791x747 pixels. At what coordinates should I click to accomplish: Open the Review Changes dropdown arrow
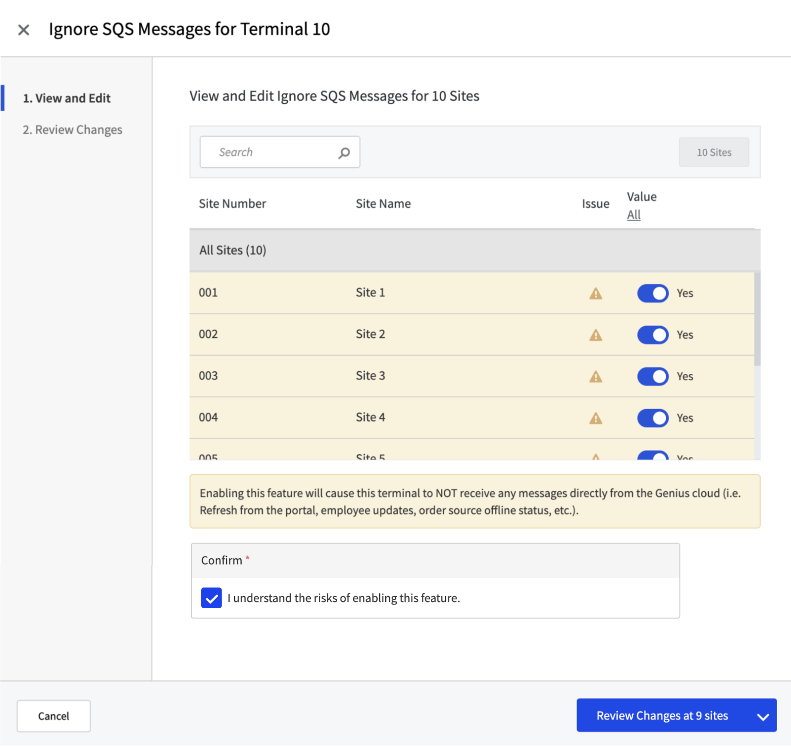(x=763, y=717)
